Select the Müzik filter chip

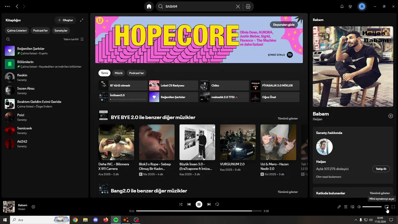(119, 73)
